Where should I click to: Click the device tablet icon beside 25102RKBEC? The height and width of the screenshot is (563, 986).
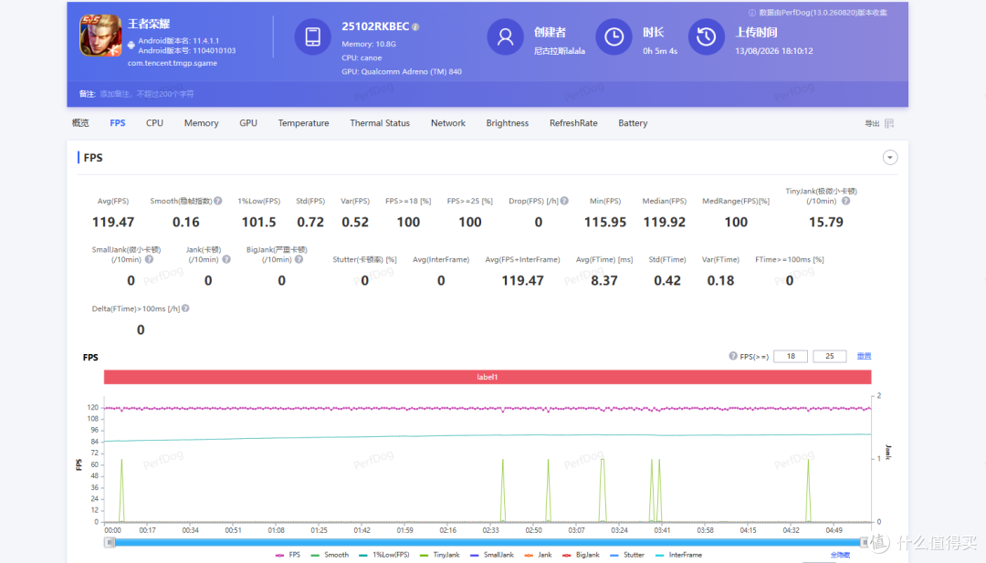coord(312,36)
